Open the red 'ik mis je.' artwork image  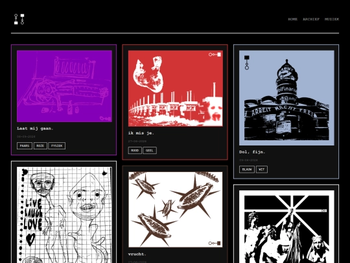(x=176, y=88)
